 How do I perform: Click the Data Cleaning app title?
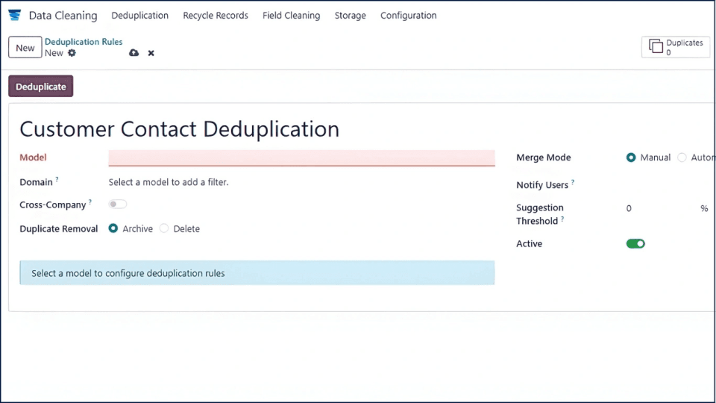click(x=63, y=16)
